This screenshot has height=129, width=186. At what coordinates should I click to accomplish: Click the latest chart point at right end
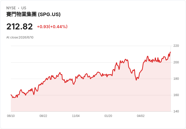tap(171, 52)
